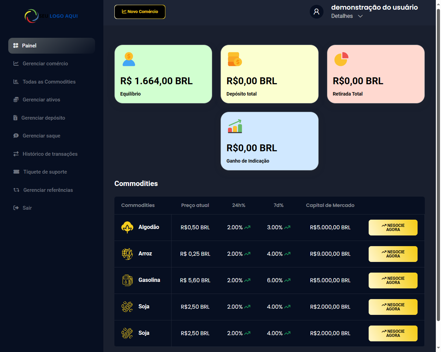The height and width of the screenshot is (352, 441).
Task: Open the Painel menu item
Action: coord(52,46)
